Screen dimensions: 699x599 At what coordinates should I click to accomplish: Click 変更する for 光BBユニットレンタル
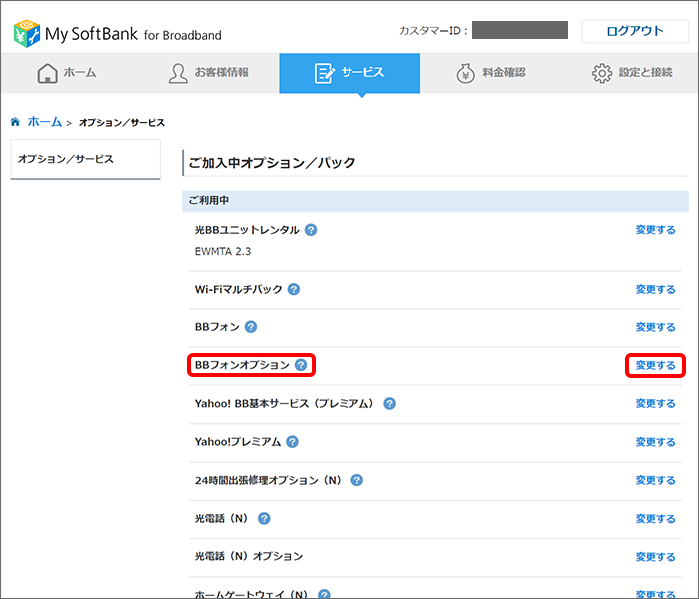[655, 230]
